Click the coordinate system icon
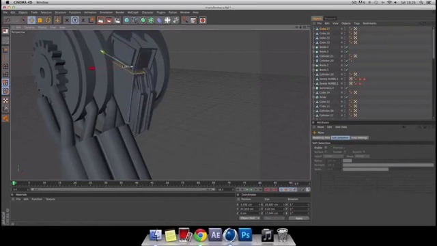The width and height of the screenshot is (437, 246). tap(91, 20)
